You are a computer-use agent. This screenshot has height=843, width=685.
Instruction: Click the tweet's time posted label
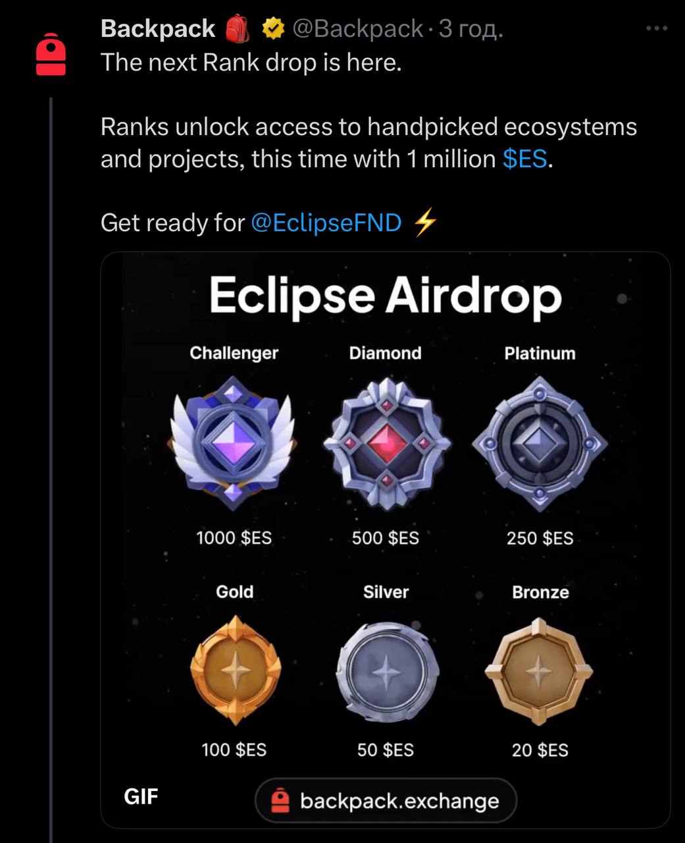(x=470, y=29)
